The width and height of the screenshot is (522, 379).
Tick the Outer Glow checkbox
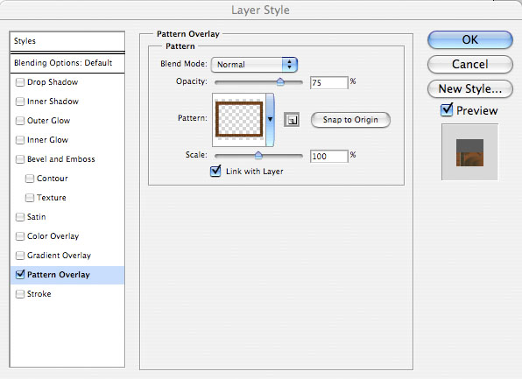click(20, 121)
